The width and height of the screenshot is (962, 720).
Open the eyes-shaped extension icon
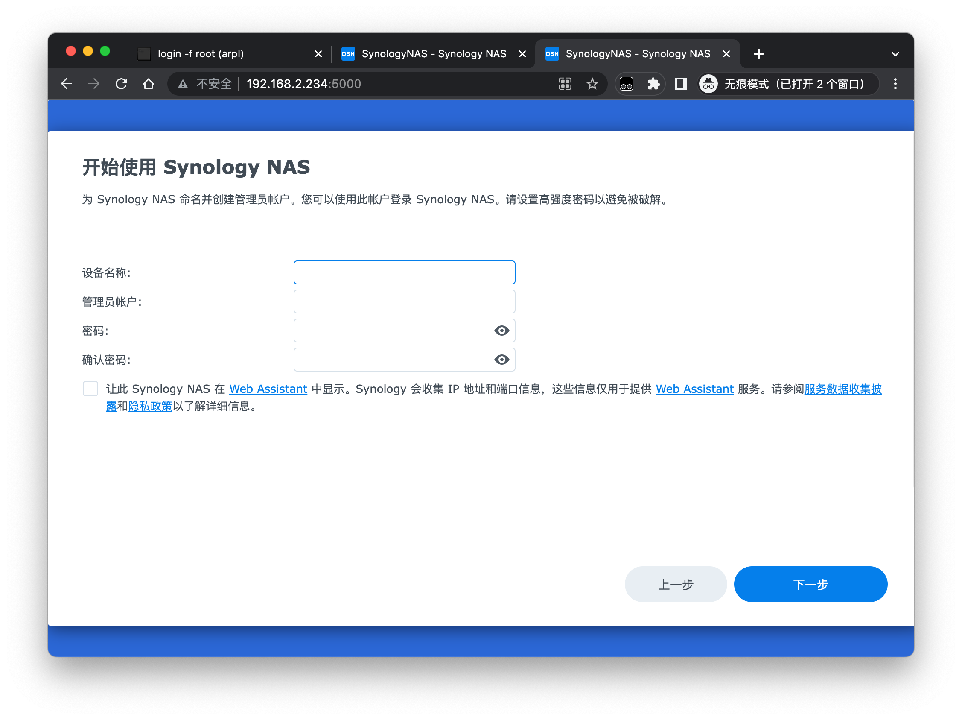pos(626,84)
